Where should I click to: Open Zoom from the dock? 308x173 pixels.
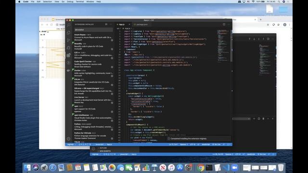[x=234, y=168]
